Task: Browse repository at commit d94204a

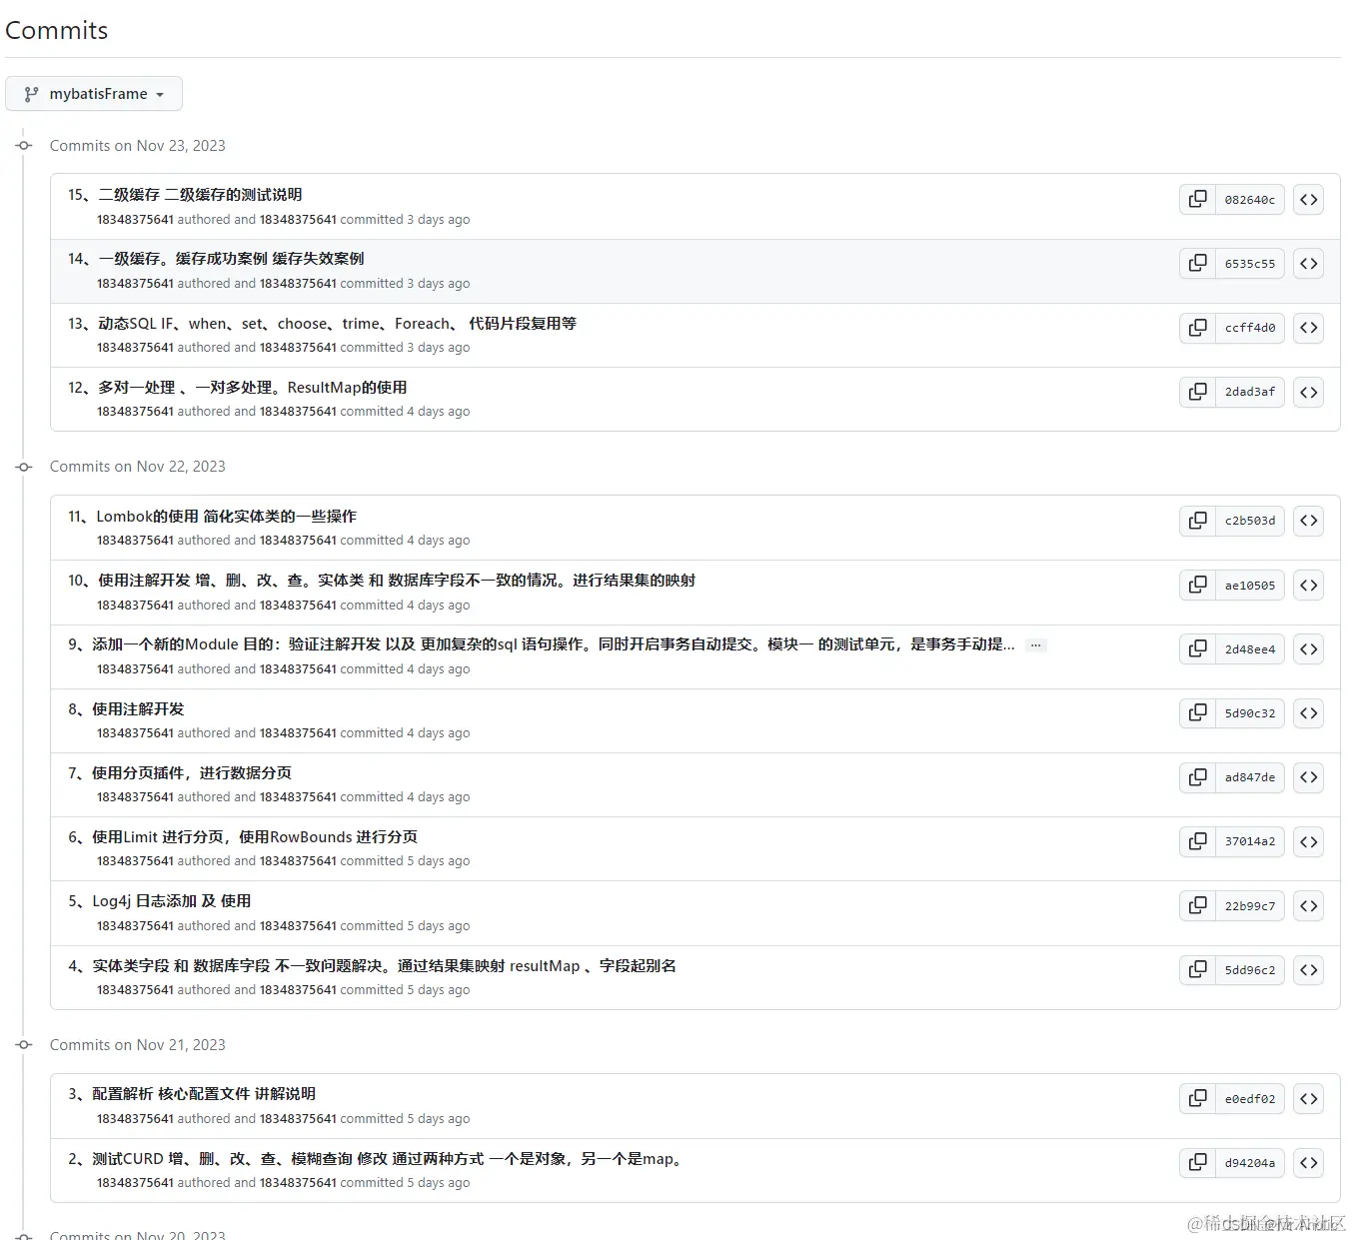Action: tap(1308, 1163)
